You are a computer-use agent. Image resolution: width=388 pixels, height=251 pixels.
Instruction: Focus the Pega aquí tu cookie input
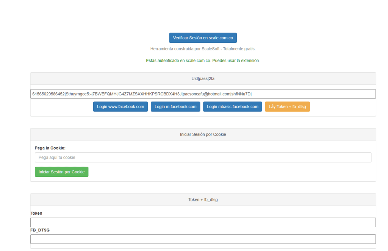pos(203,157)
